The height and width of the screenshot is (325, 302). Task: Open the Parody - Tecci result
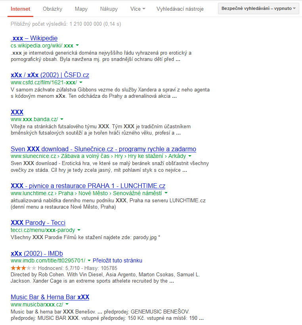[x=38, y=223]
